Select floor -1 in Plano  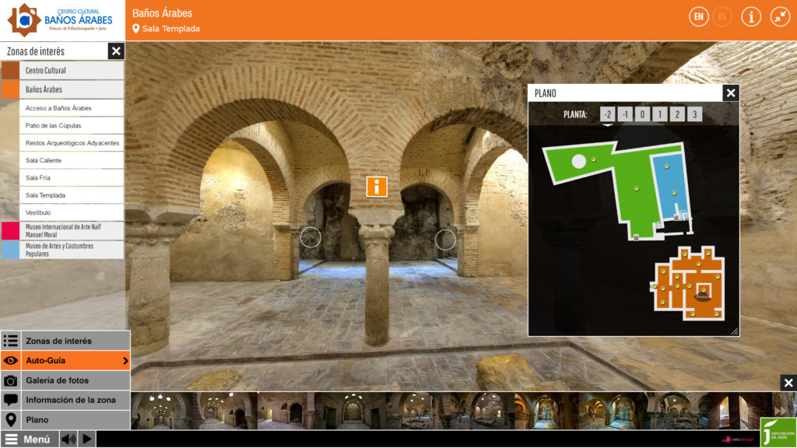[x=625, y=114]
